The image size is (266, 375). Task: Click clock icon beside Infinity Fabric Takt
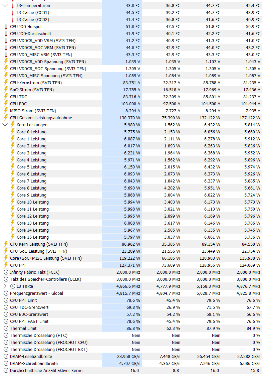pyautogui.click(x=6, y=272)
